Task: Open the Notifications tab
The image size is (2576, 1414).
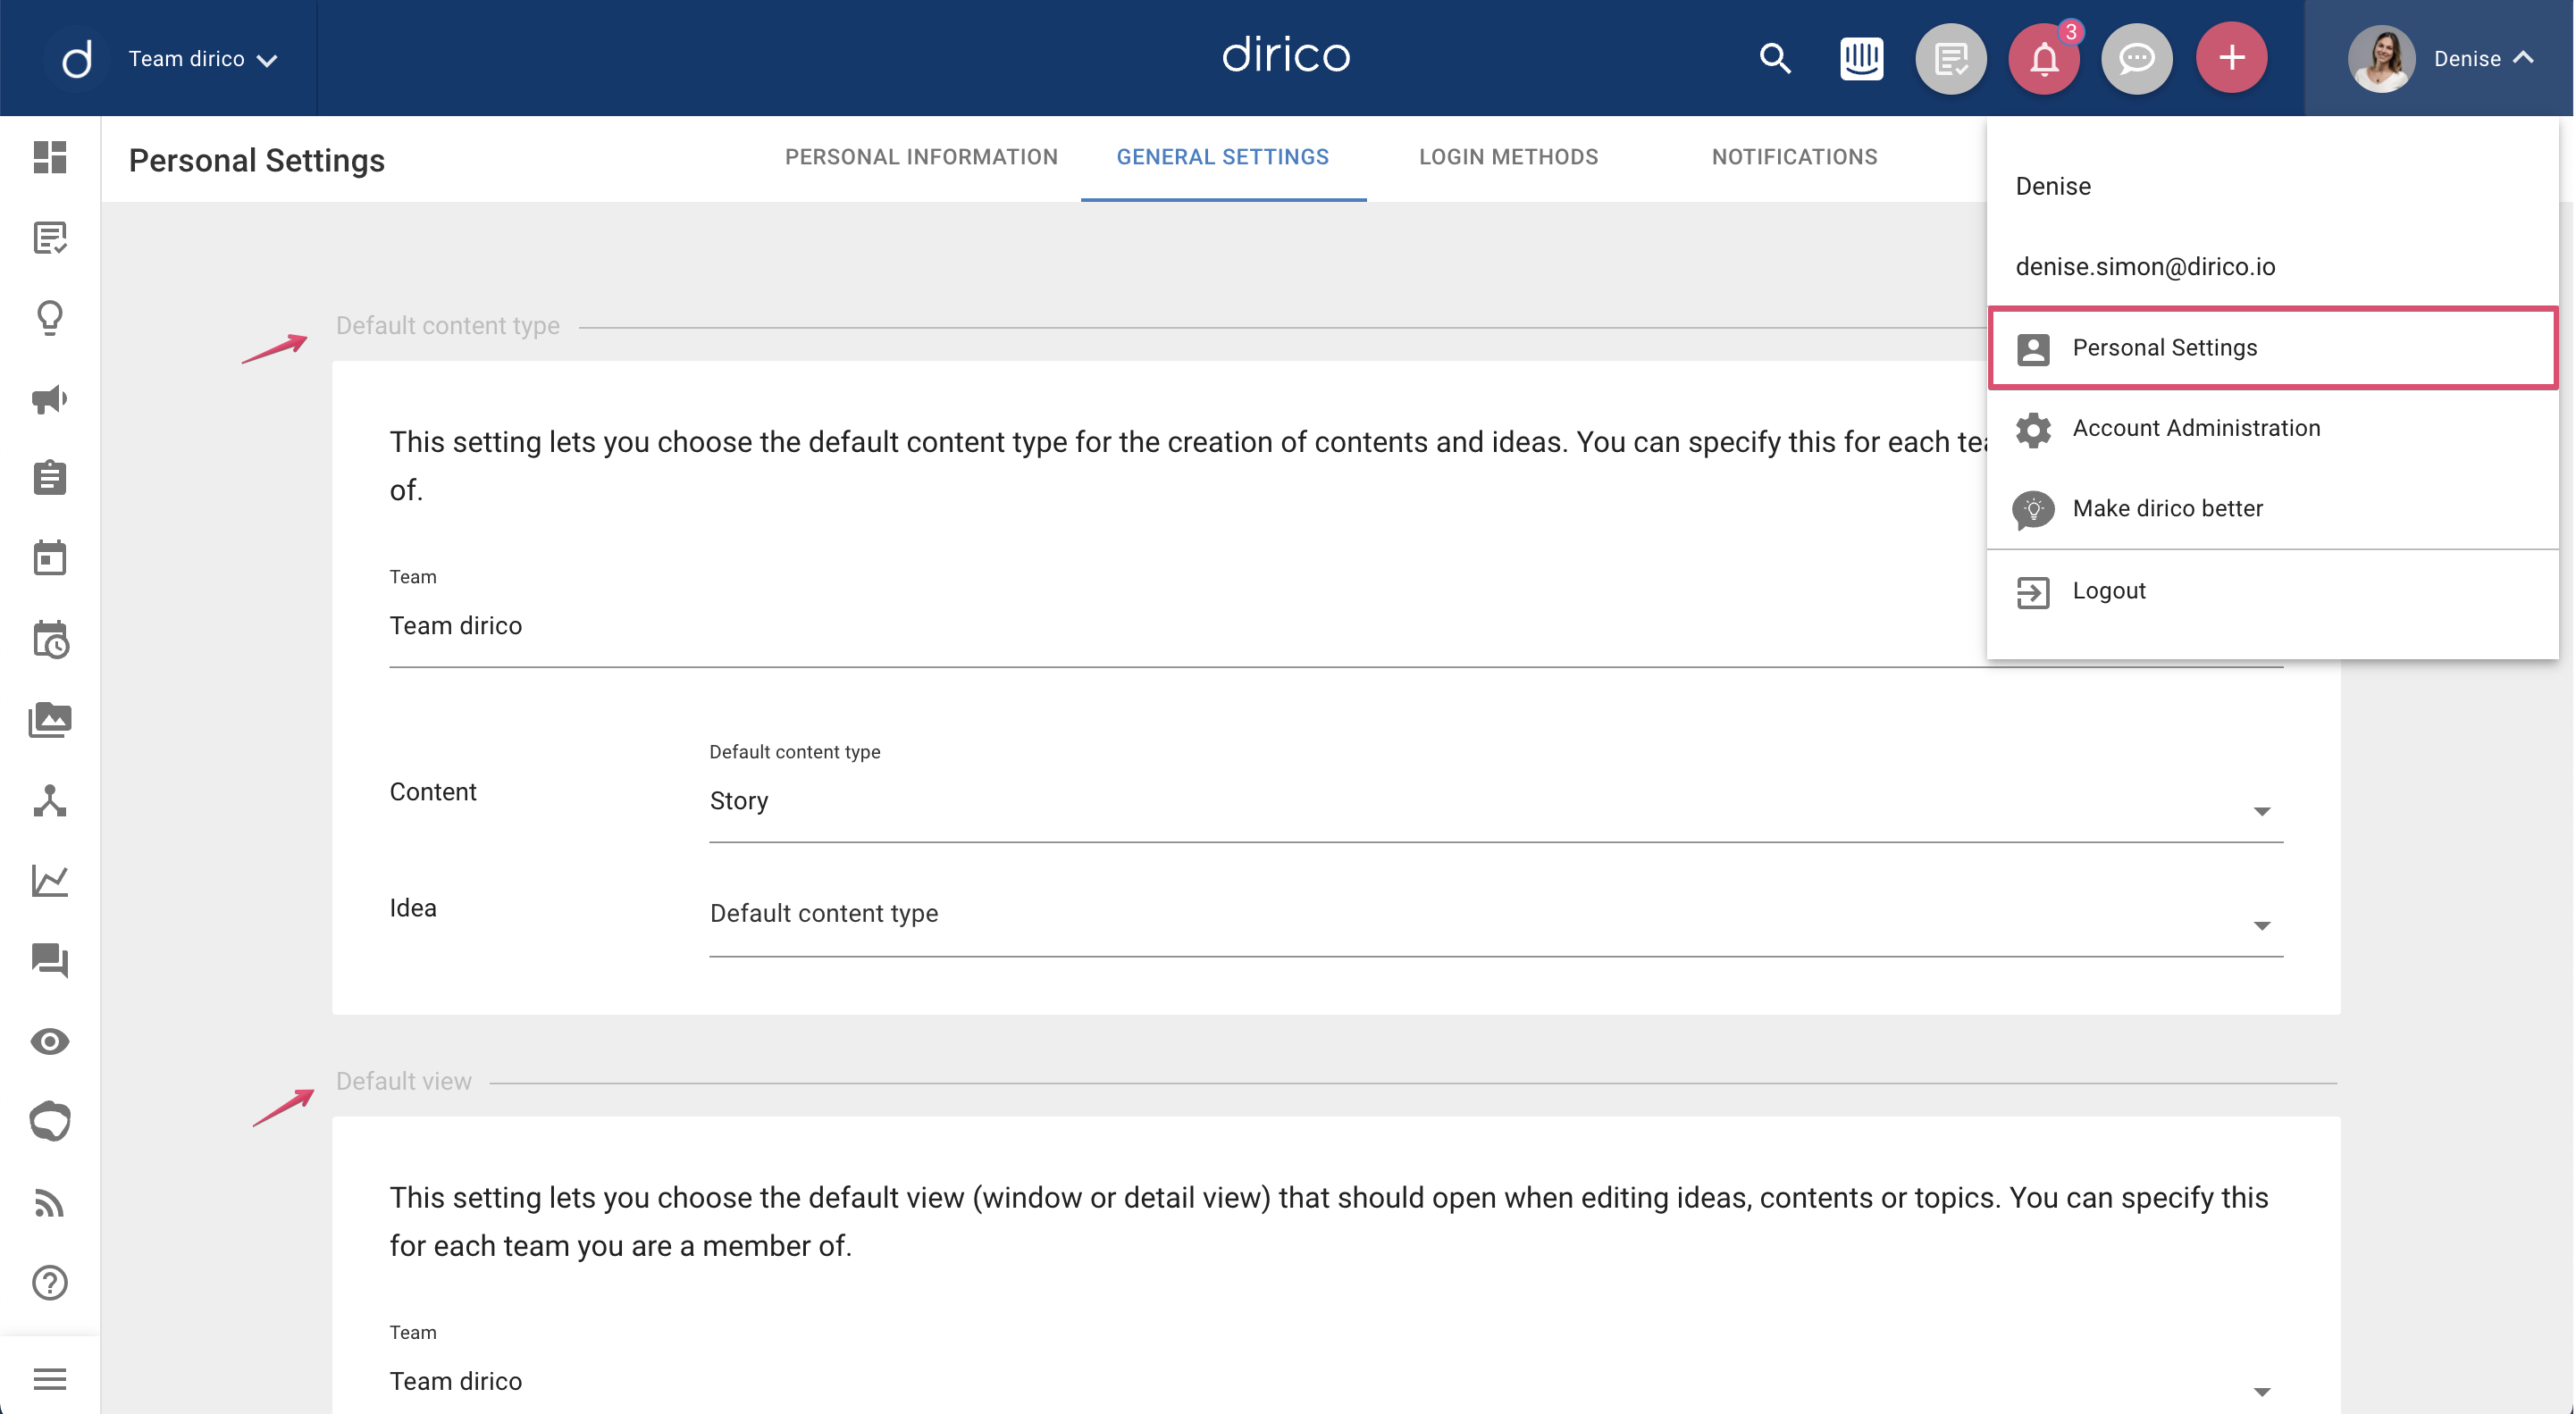Action: point(1794,157)
